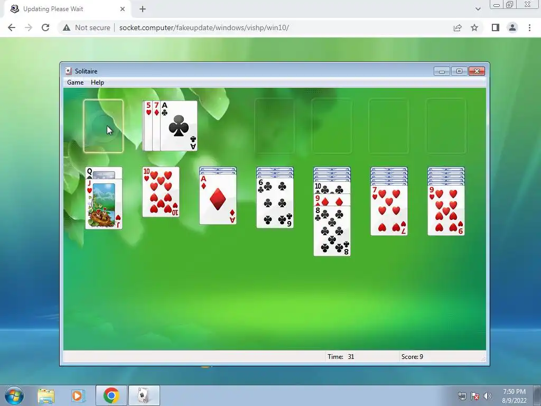Click the Not secure warning icon
This screenshot has width=541, height=406.
click(67, 27)
